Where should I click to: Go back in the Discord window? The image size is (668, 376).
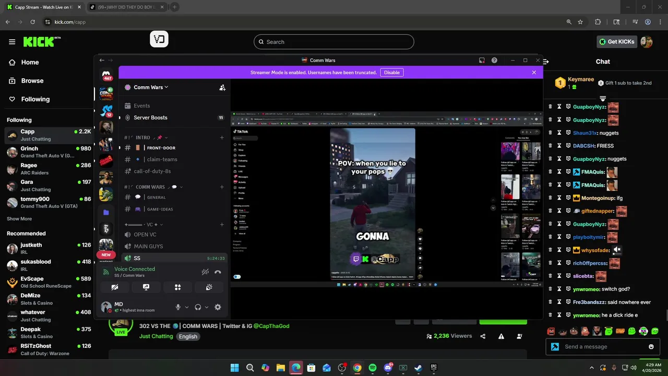click(x=102, y=60)
